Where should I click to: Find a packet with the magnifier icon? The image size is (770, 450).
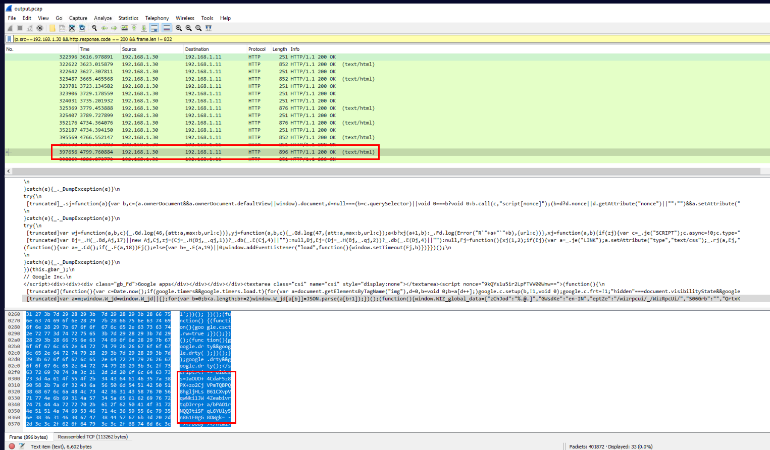click(94, 28)
